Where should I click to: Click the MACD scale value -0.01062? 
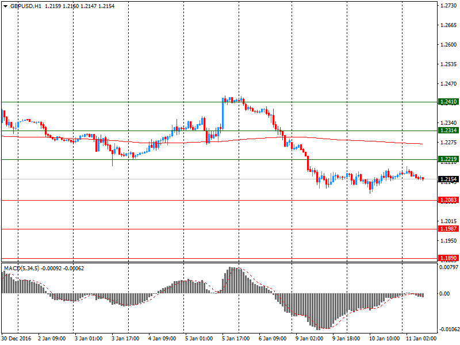click(448, 329)
